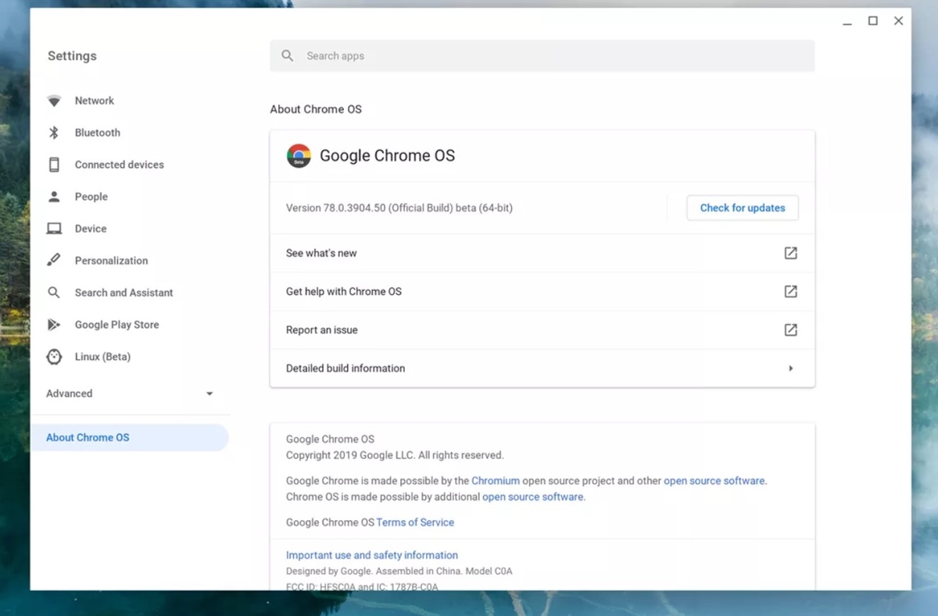Viewport: 938px width, 616px height.
Task: Click the People person icon
Action: click(54, 197)
